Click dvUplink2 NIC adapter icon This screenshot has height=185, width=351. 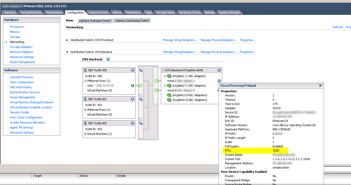(169, 86)
